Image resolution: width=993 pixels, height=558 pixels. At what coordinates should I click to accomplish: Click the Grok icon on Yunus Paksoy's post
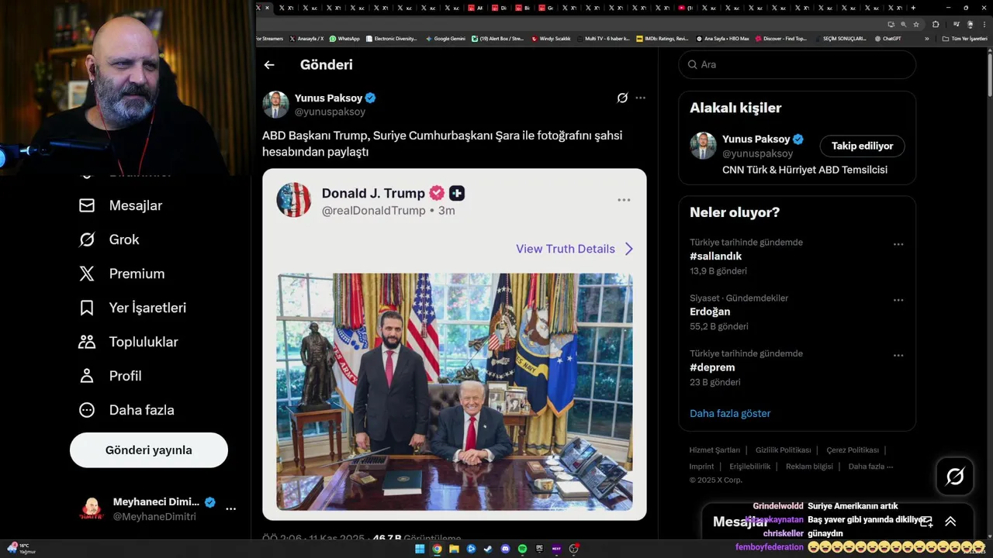(622, 98)
